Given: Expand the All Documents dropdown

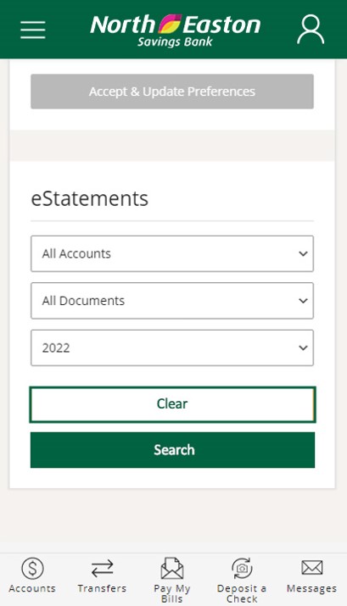Looking at the screenshot, I should coord(172,301).
